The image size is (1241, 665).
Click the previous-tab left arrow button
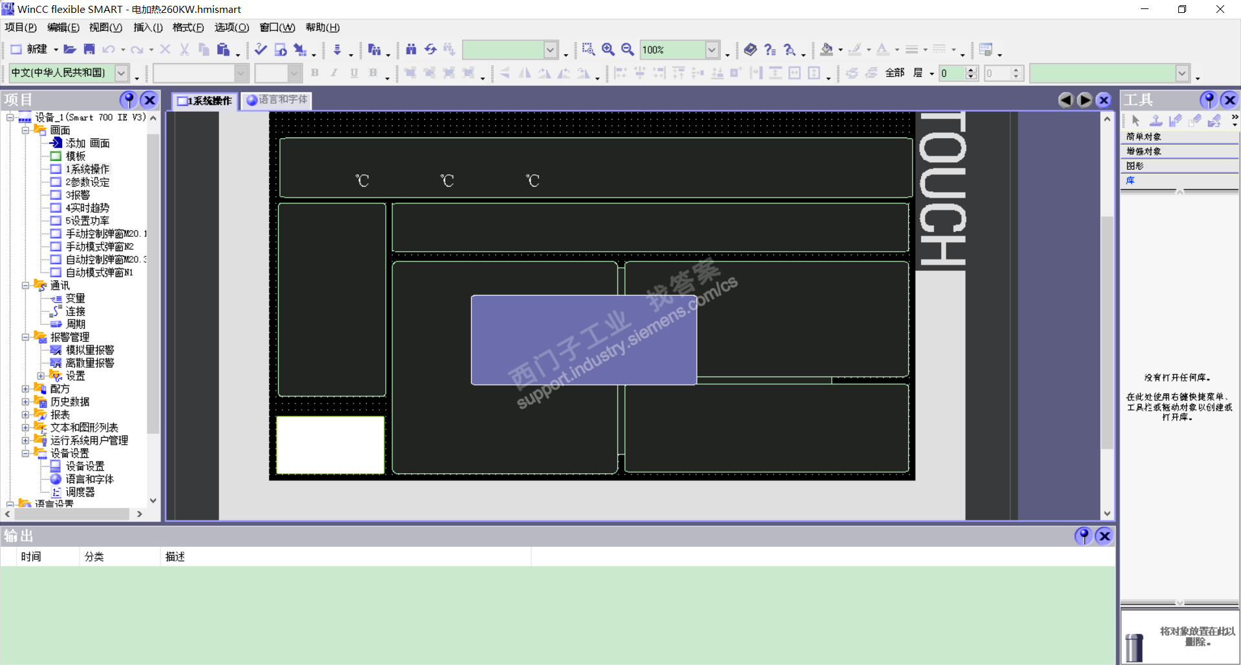pyautogui.click(x=1066, y=100)
